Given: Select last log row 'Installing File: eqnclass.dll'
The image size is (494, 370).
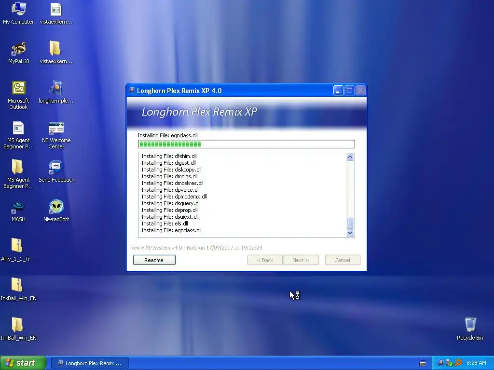Looking at the screenshot, I should click(171, 230).
